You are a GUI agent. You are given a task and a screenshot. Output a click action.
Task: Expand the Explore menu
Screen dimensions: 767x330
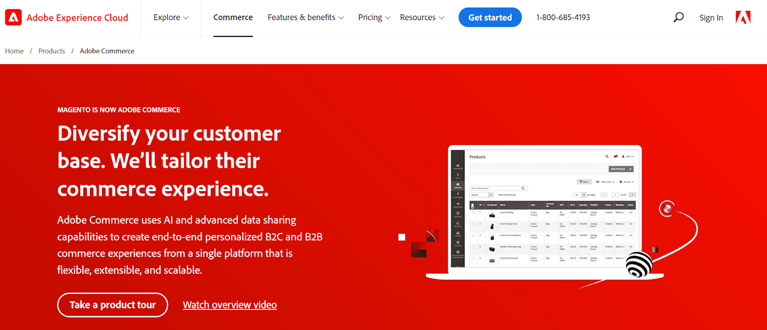[171, 18]
